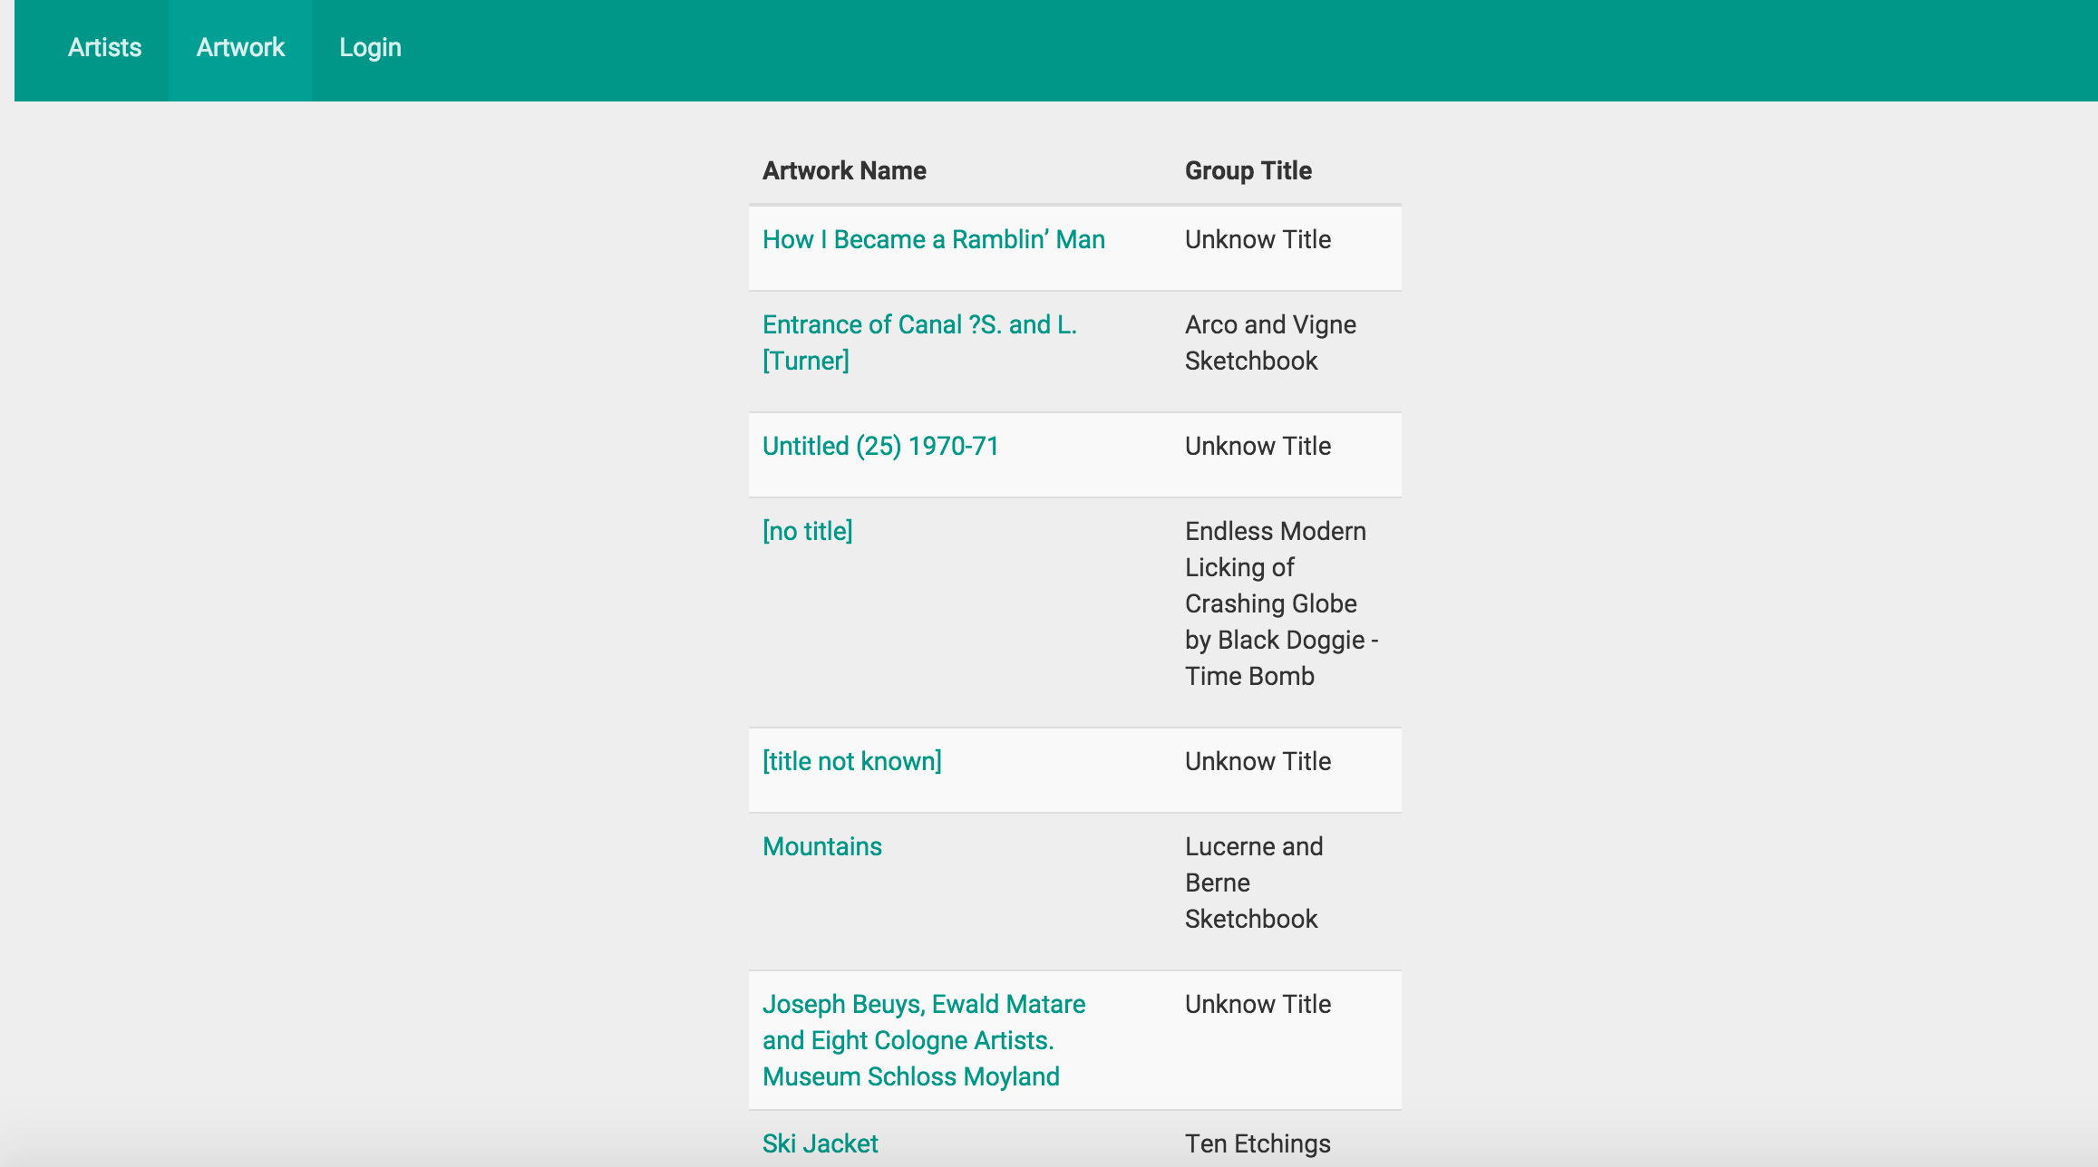Select the Artwork navigation tab
The width and height of the screenshot is (2098, 1167).
tap(240, 48)
